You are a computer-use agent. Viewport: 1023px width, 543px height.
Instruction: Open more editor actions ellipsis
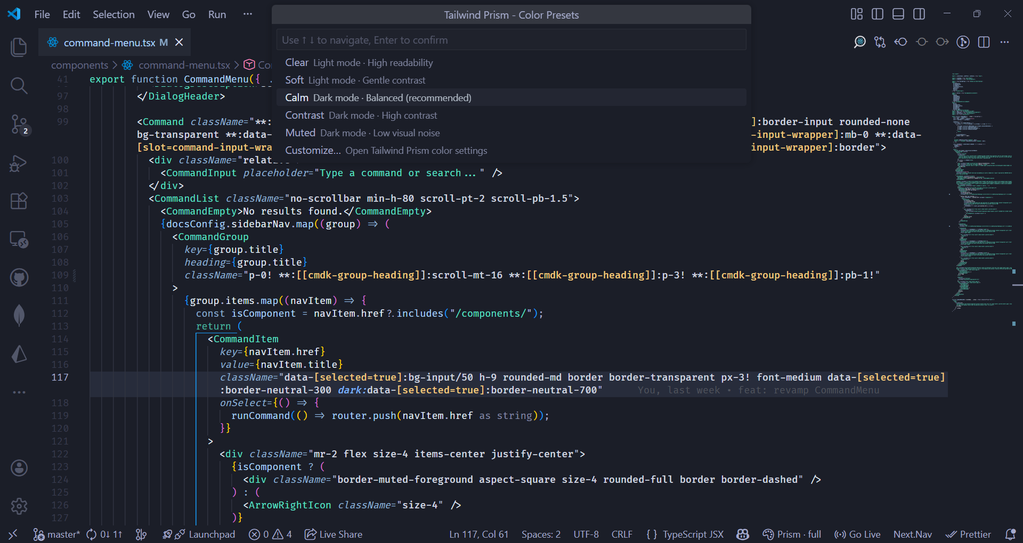coord(1005,42)
